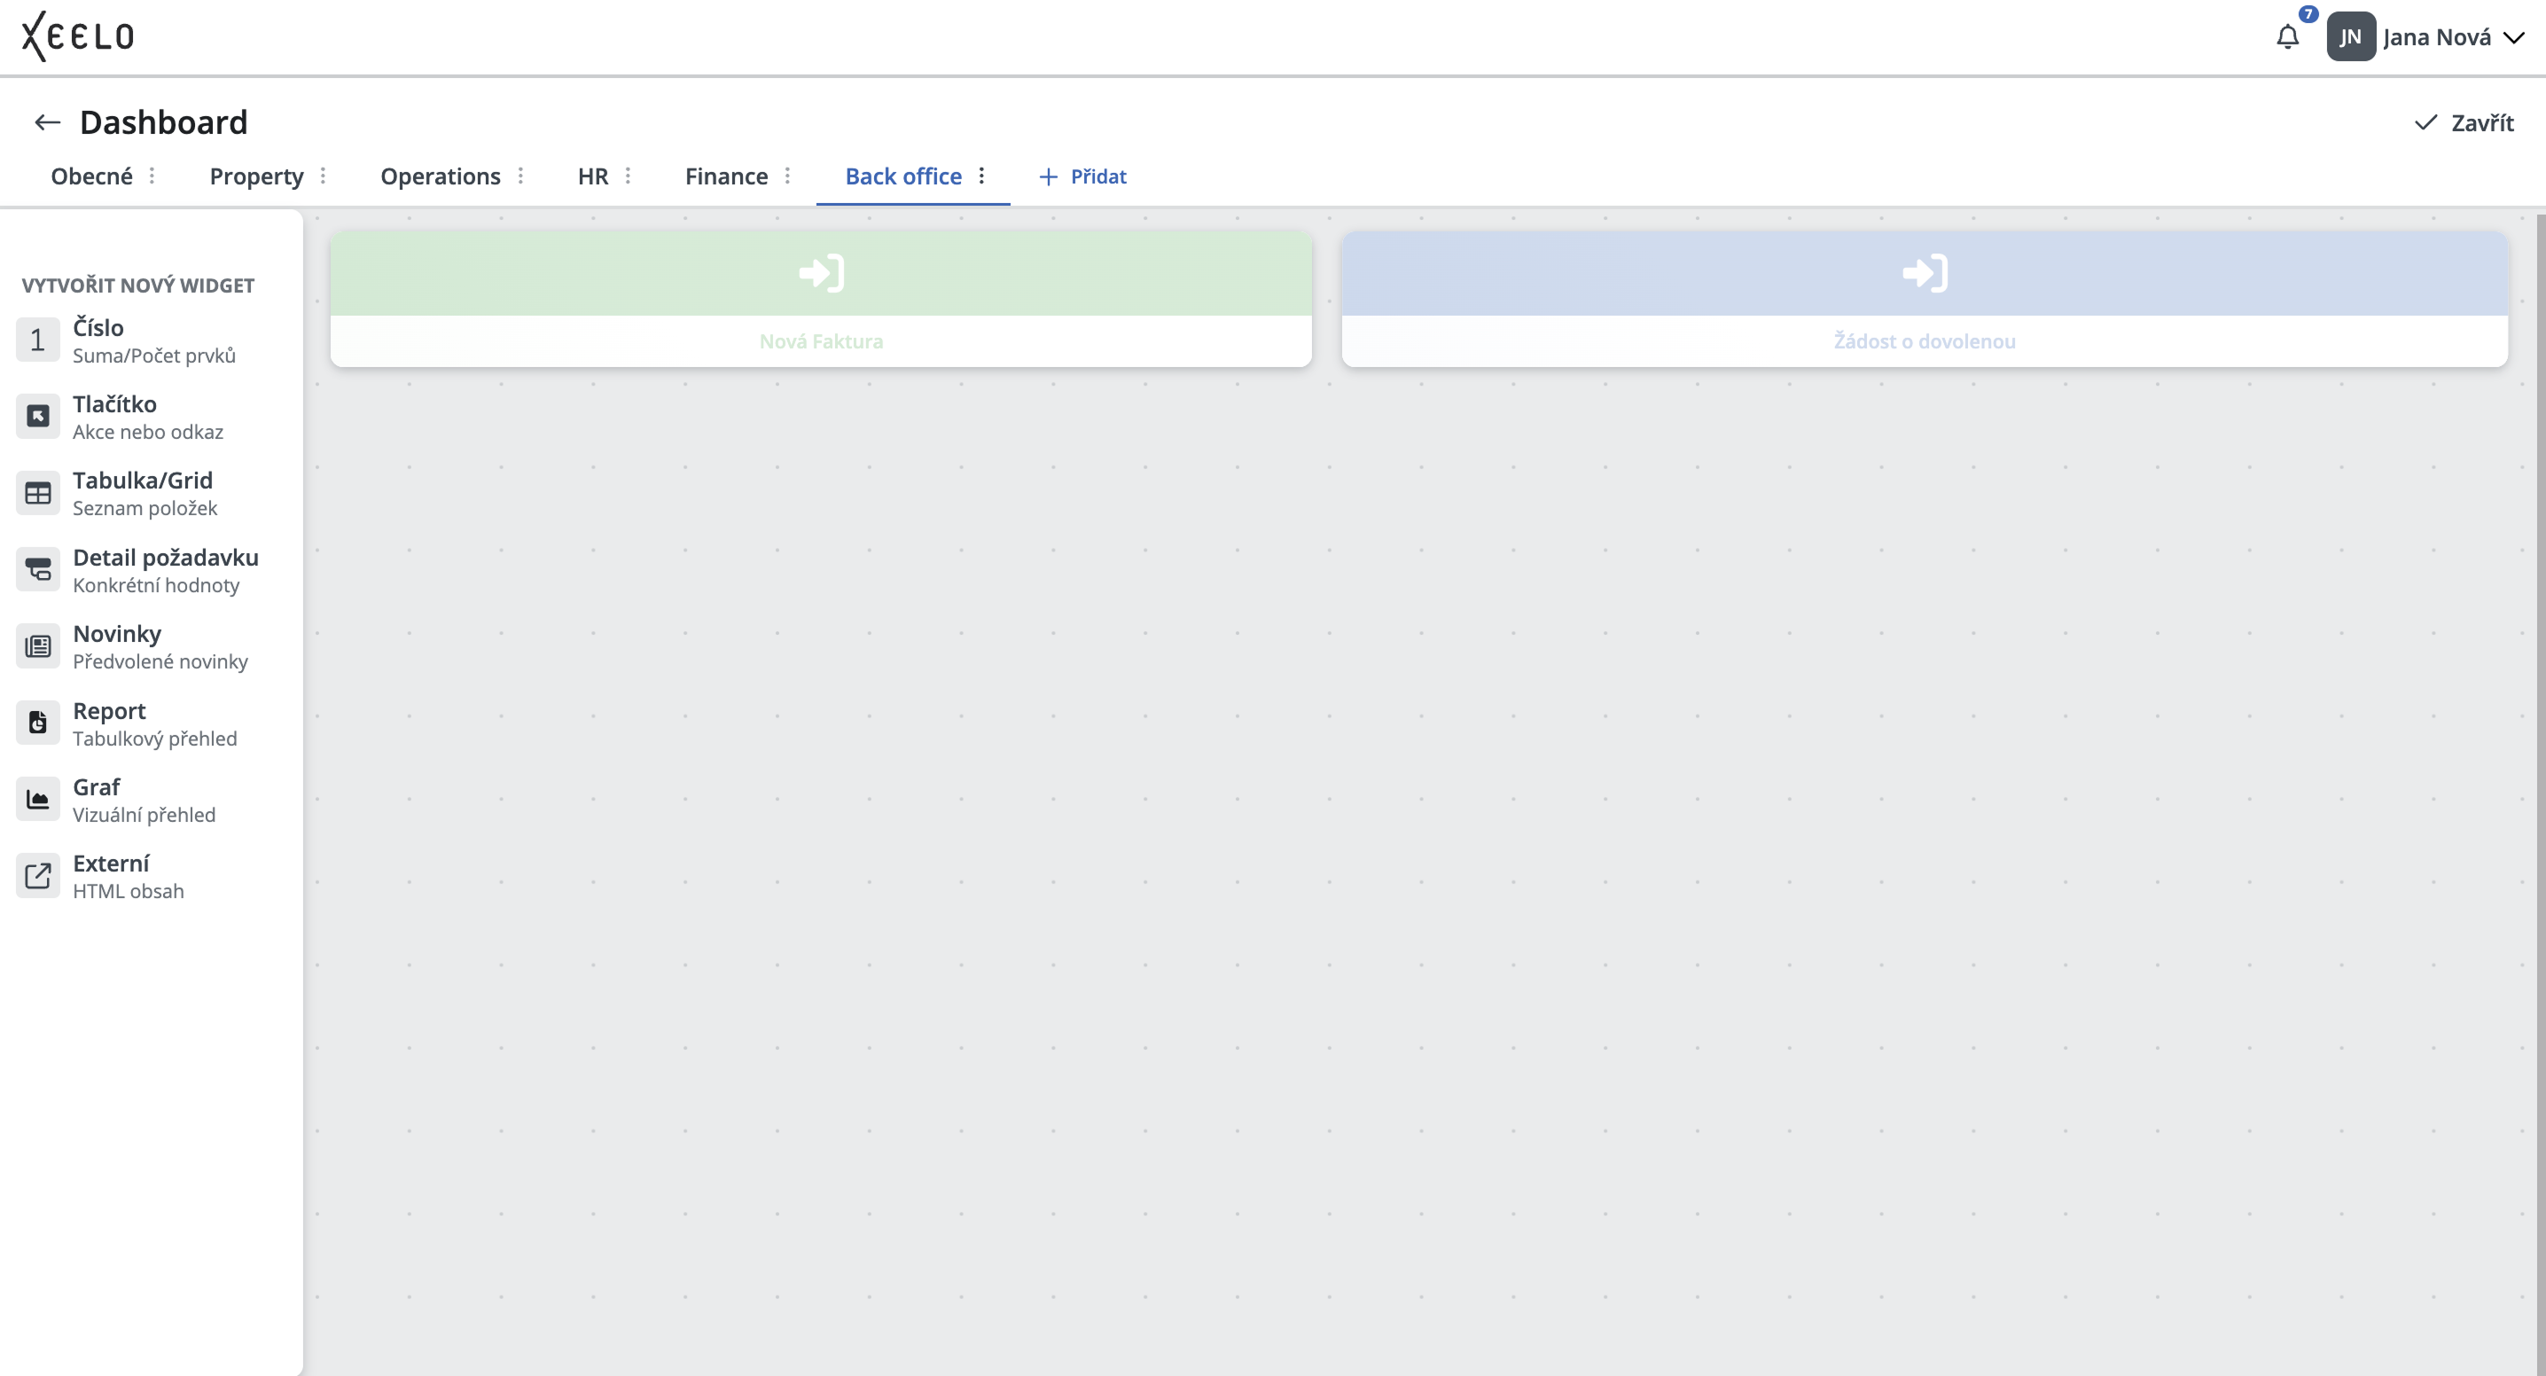
Task: Click the Xeelo logo
Action: (x=77, y=36)
